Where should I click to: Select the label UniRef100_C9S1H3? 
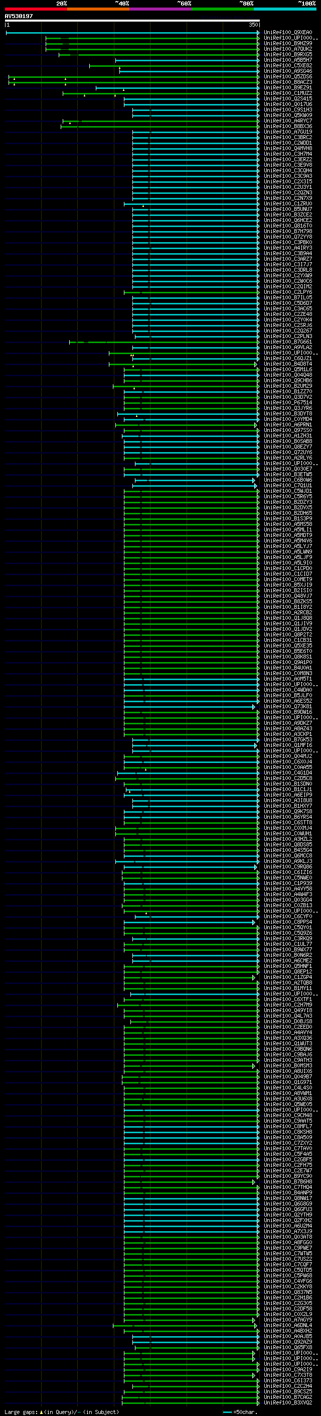coord(288,110)
